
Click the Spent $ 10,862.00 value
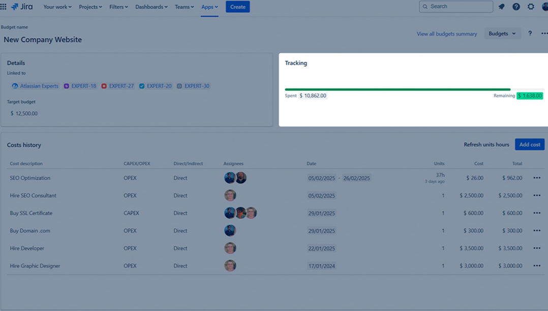pyautogui.click(x=313, y=95)
